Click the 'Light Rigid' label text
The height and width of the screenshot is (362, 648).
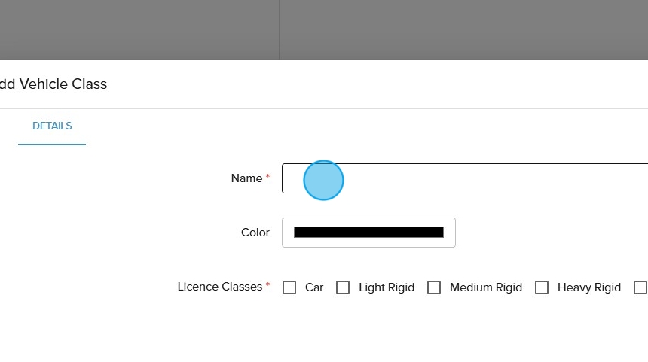click(x=387, y=287)
